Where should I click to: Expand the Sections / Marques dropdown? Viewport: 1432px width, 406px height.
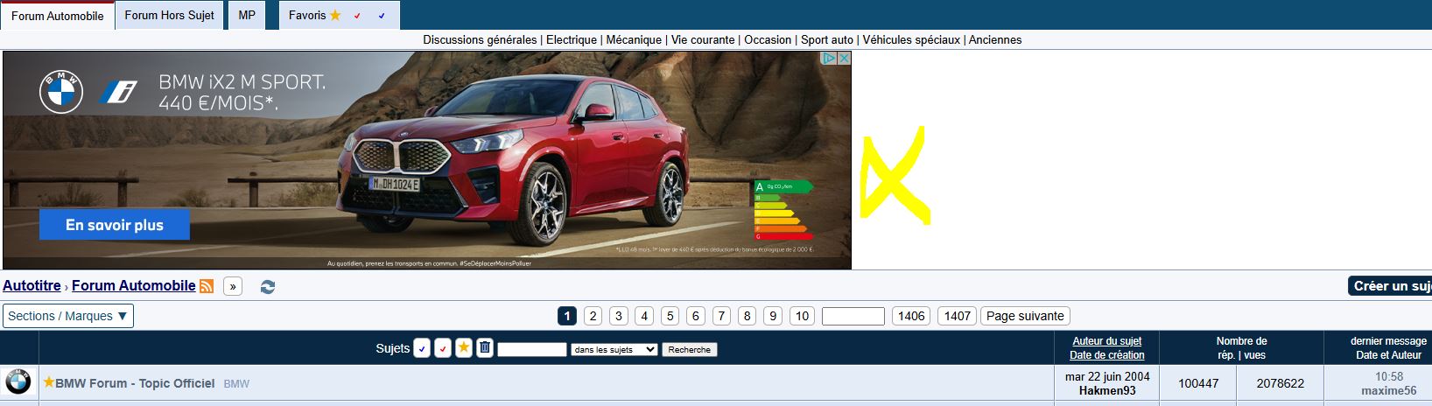pyautogui.click(x=68, y=316)
